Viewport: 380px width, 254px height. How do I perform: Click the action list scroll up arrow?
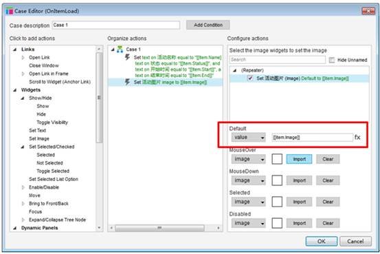(99, 49)
